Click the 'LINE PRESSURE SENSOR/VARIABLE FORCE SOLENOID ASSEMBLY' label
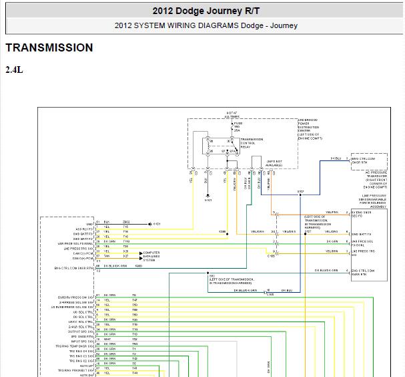This screenshot has height=377, width=405. (x=372, y=201)
